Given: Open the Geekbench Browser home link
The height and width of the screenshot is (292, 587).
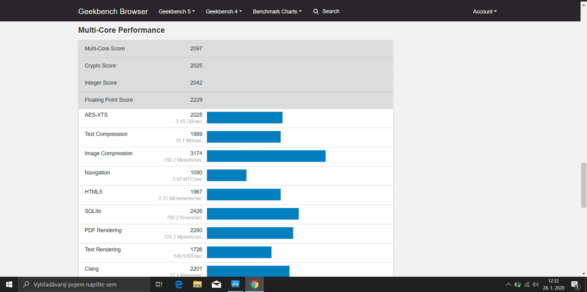Looking at the screenshot, I should [113, 11].
